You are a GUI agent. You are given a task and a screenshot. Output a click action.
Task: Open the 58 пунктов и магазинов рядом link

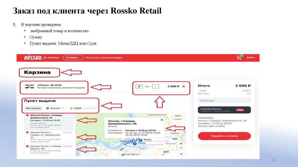[x=104, y=57]
